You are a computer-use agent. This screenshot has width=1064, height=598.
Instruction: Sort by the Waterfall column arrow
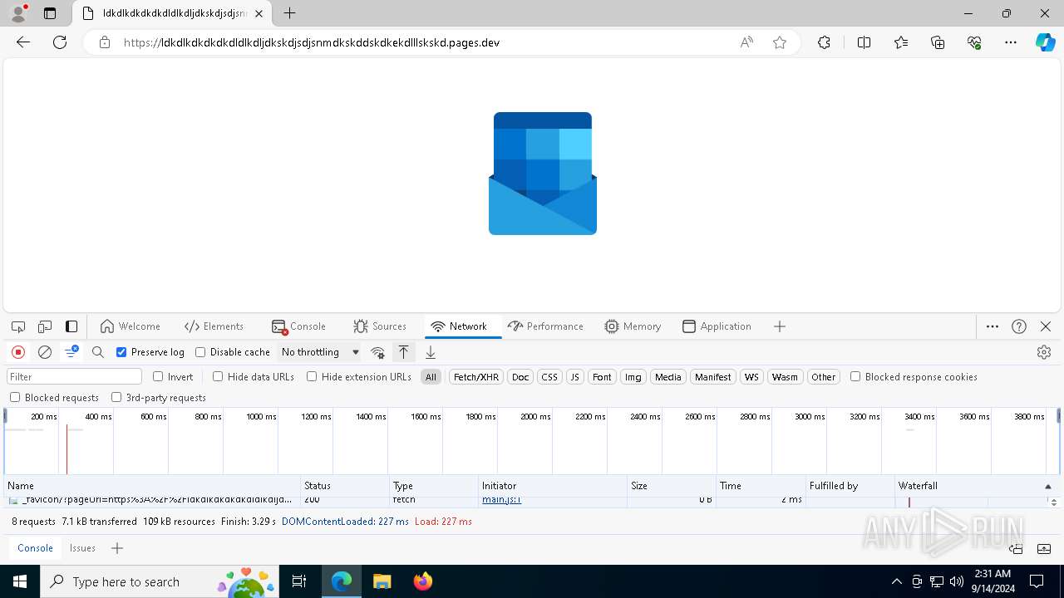pos(1047,486)
